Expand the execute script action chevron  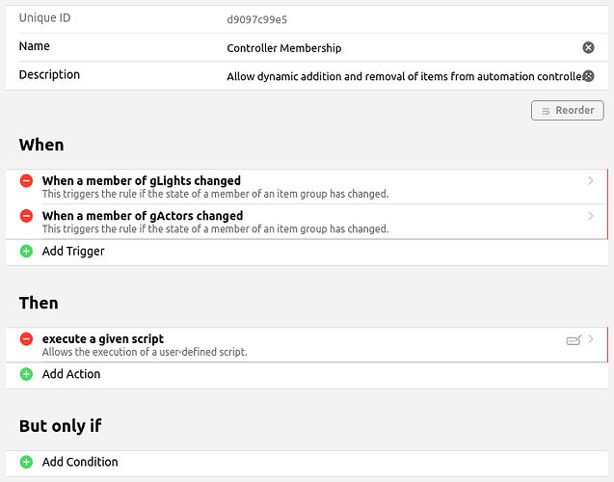pyautogui.click(x=591, y=339)
